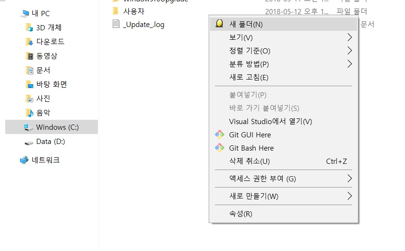Choose Git GUI Here menu entry

pos(283,134)
